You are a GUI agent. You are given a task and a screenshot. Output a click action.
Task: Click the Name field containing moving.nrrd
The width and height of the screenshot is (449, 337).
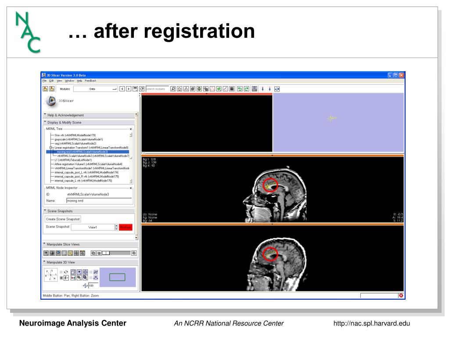99,201
